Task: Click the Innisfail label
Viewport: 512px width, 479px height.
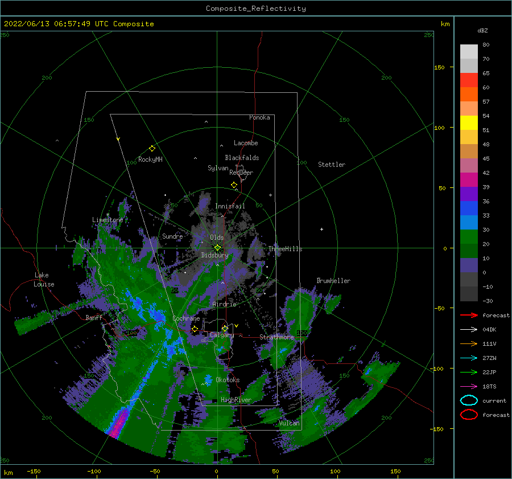Action: pyautogui.click(x=230, y=206)
